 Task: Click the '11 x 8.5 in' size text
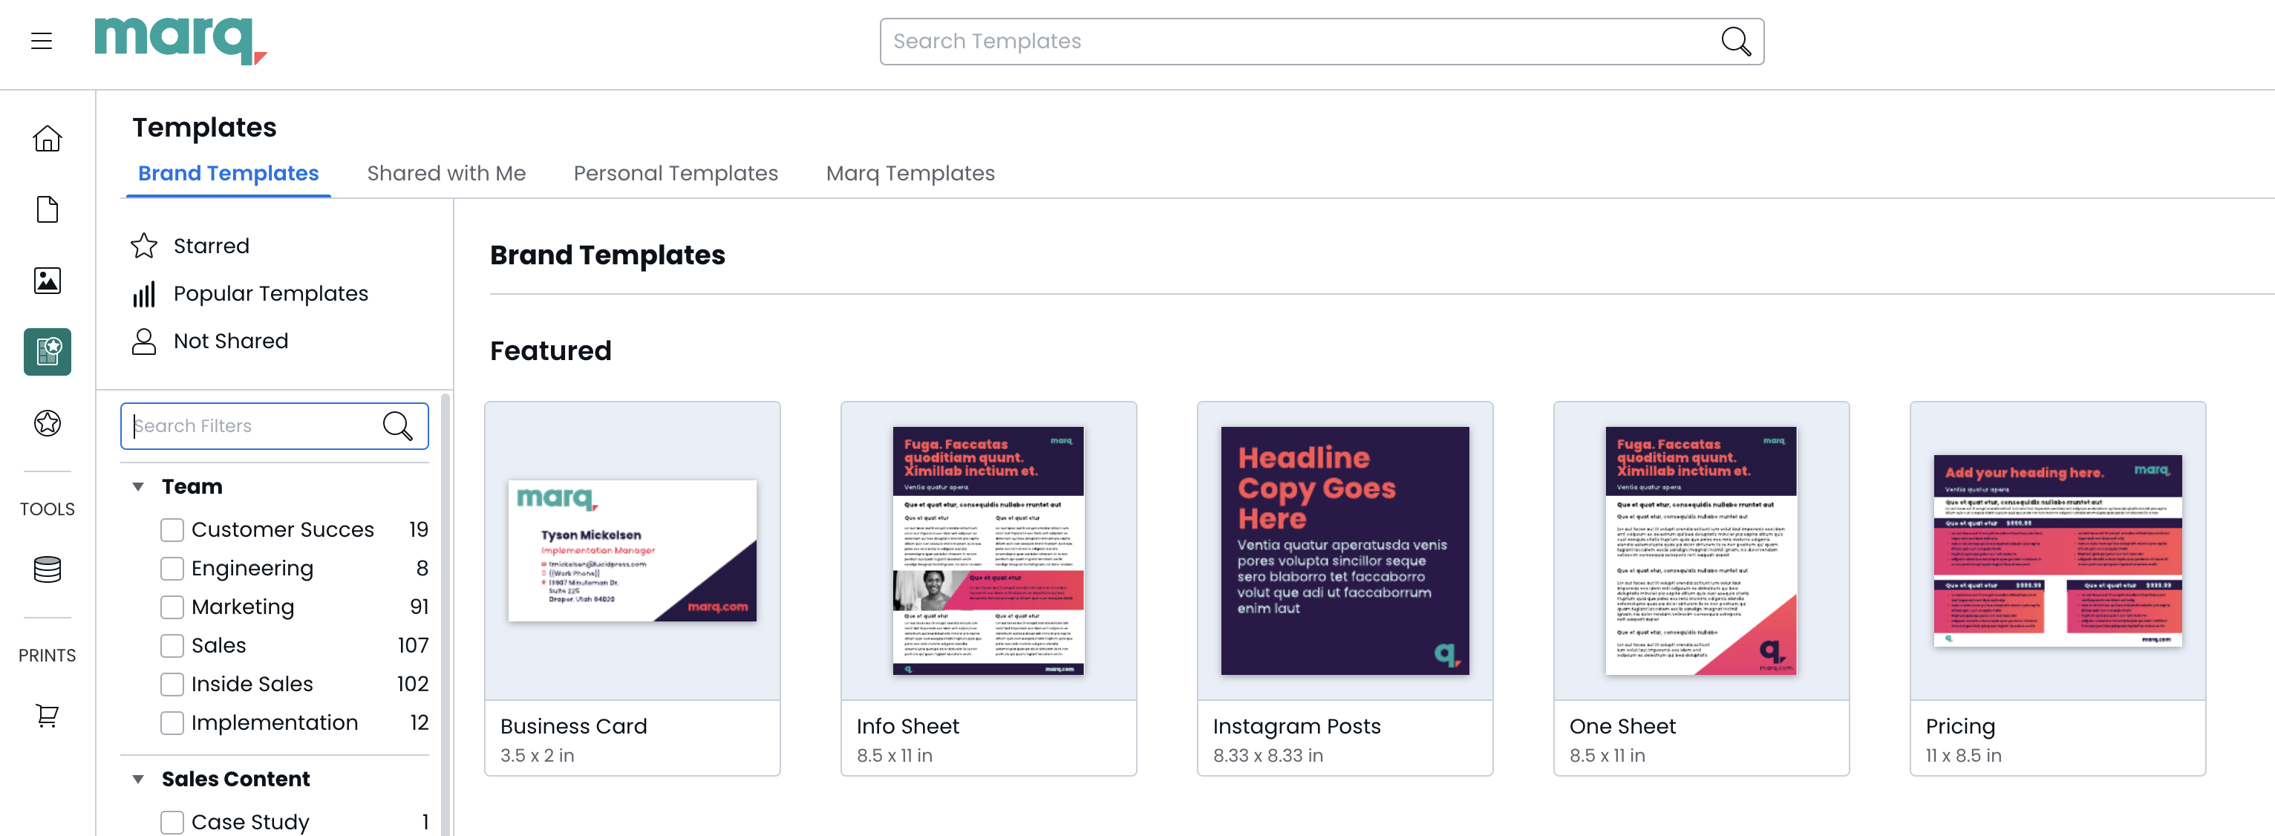[x=1963, y=756]
